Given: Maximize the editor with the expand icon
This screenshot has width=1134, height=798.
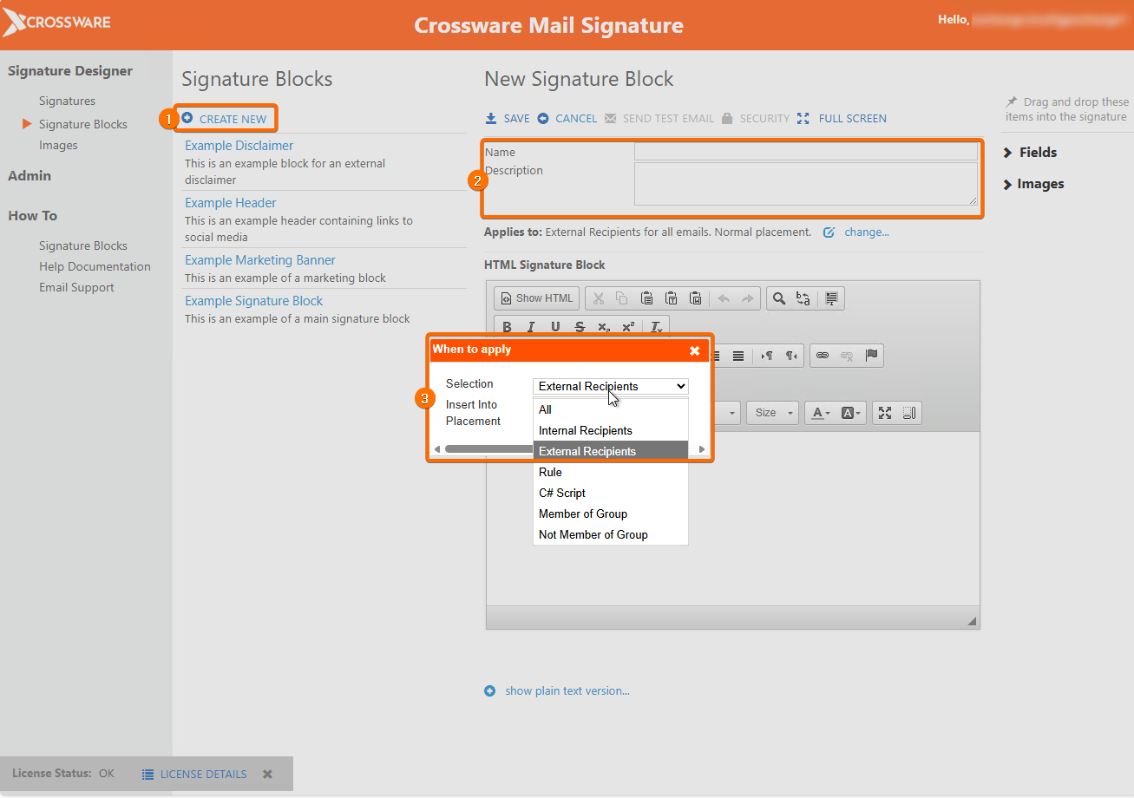Looking at the screenshot, I should coord(885,413).
